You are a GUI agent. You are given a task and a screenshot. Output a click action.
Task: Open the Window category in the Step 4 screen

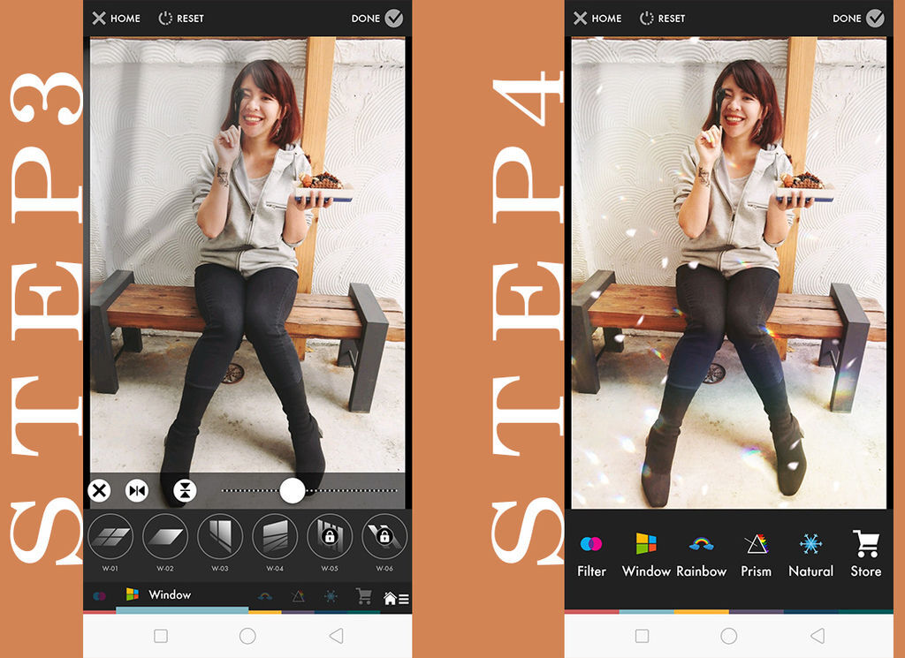tap(646, 556)
